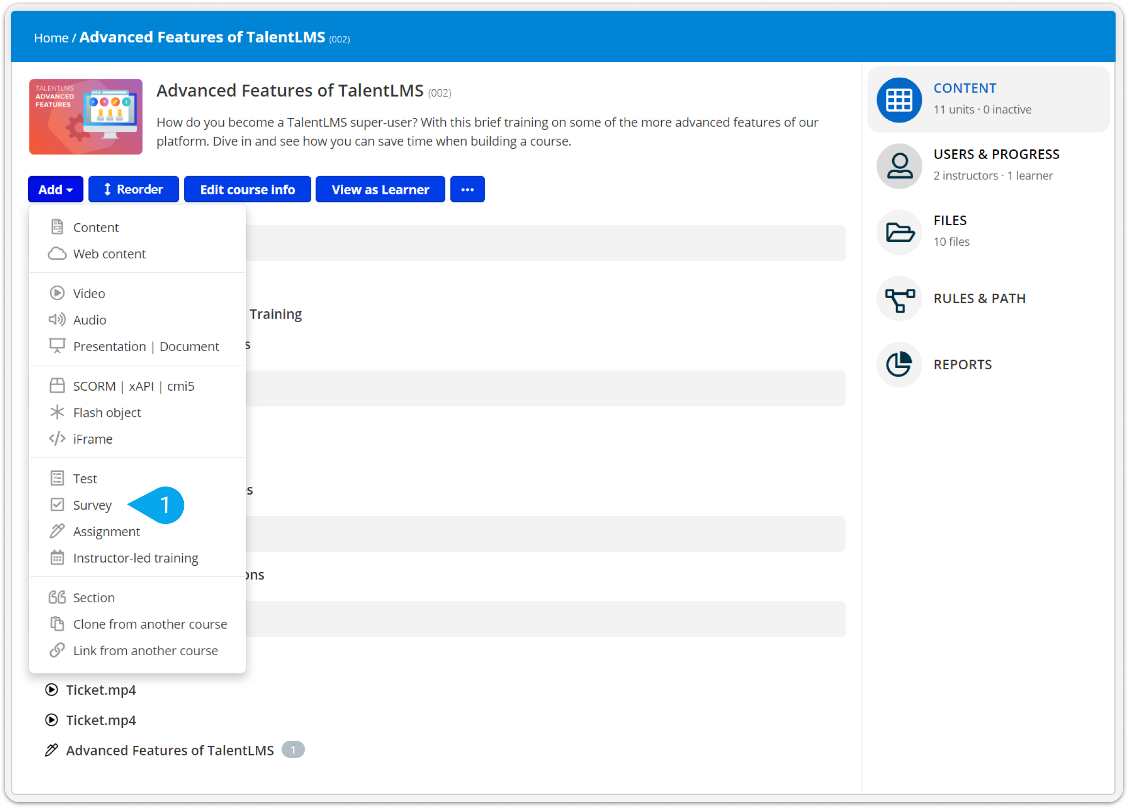Select the FILES sidebar label

coord(950,220)
